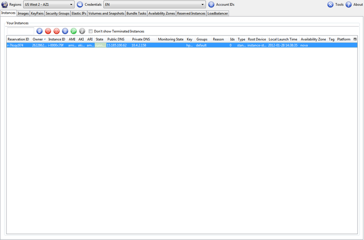Sort the table by Owner column header

click(x=39, y=39)
